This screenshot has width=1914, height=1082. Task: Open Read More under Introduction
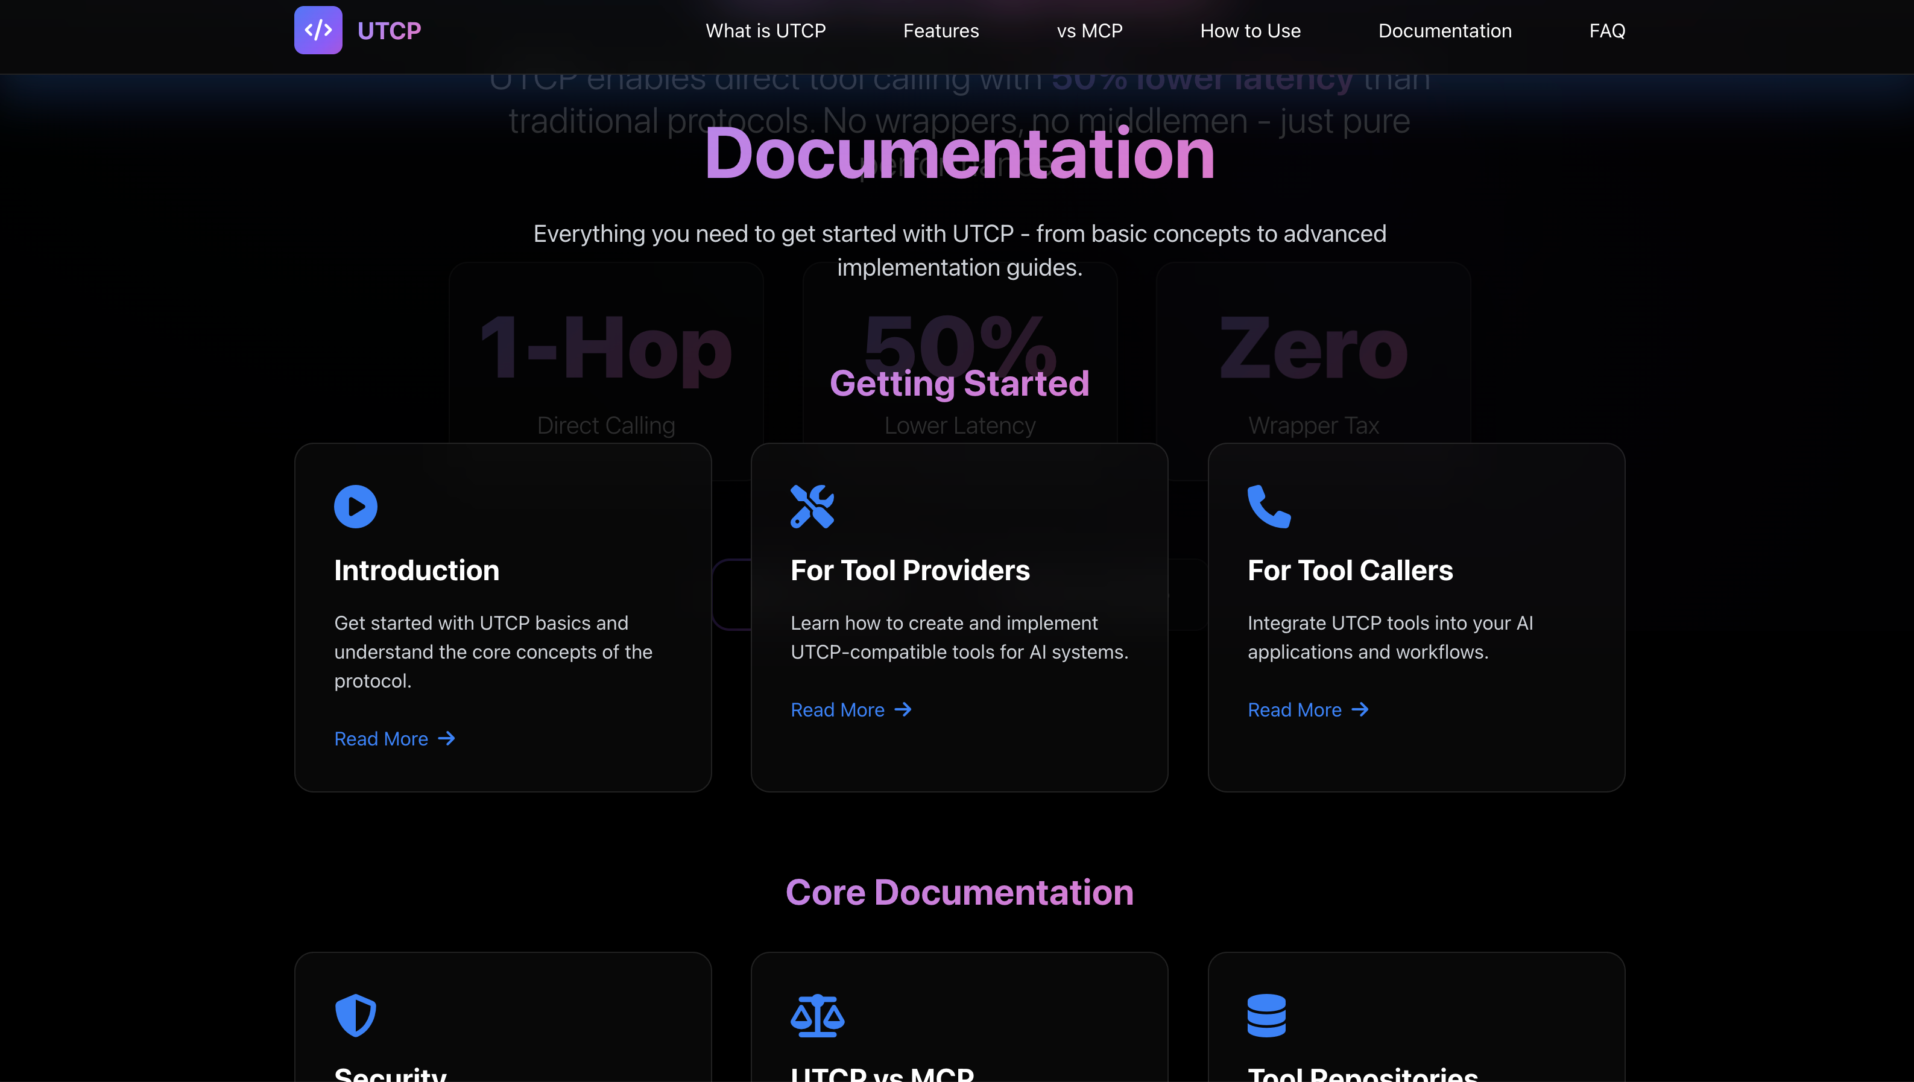tap(394, 739)
